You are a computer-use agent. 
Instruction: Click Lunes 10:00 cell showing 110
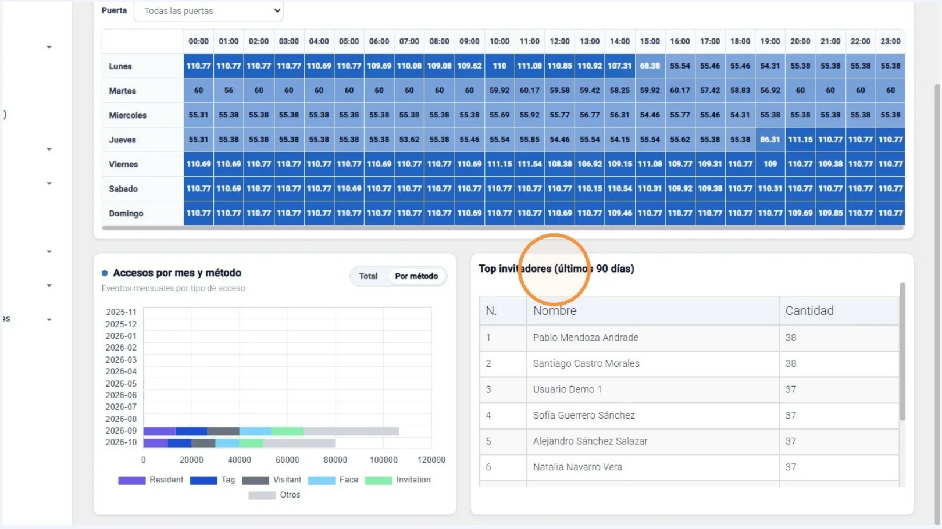[x=499, y=66]
